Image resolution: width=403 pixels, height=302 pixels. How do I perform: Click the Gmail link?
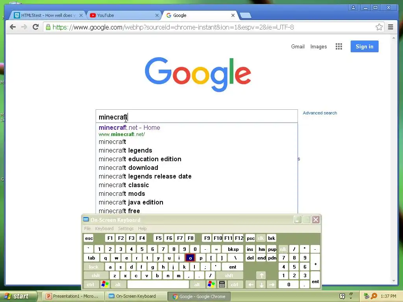pyautogui.click(x=298, y=46)
